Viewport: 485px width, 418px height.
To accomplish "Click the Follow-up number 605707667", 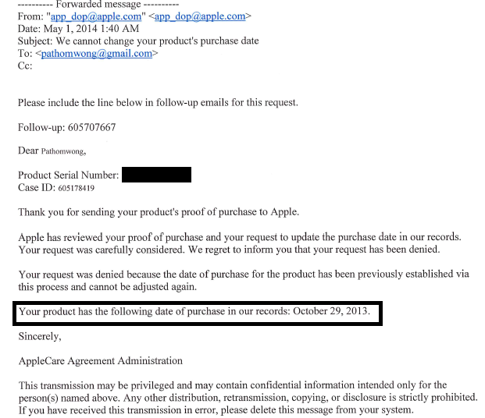I will pyautogui.click(x=92, y=127).
